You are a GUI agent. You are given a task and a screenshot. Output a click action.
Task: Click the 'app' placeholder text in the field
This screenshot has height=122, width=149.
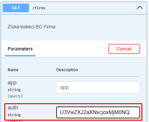(64, 88)
